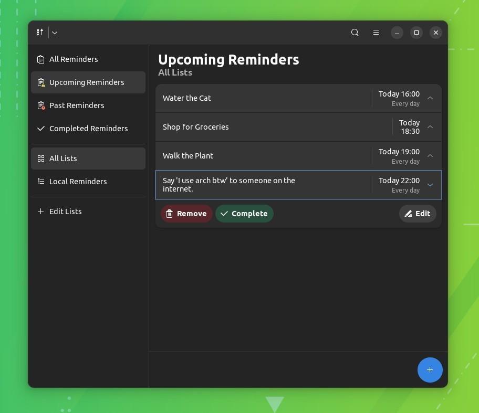Remove the selected reminder
Screen dimensions: 479x413
tap(186, 214)
